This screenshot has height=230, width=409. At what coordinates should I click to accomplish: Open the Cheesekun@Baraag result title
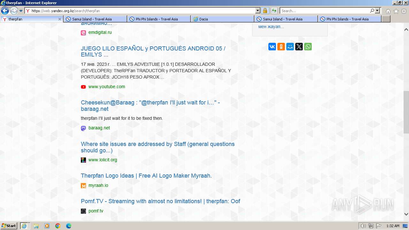coord(150,106)
